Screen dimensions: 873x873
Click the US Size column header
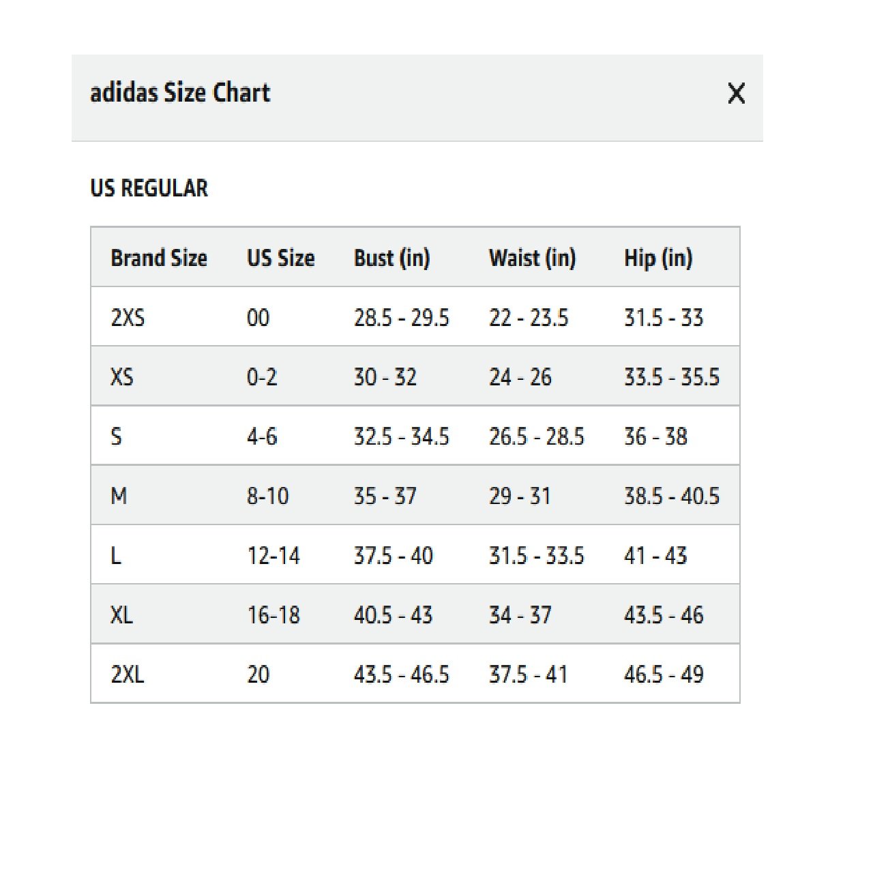tap(281, 258)
